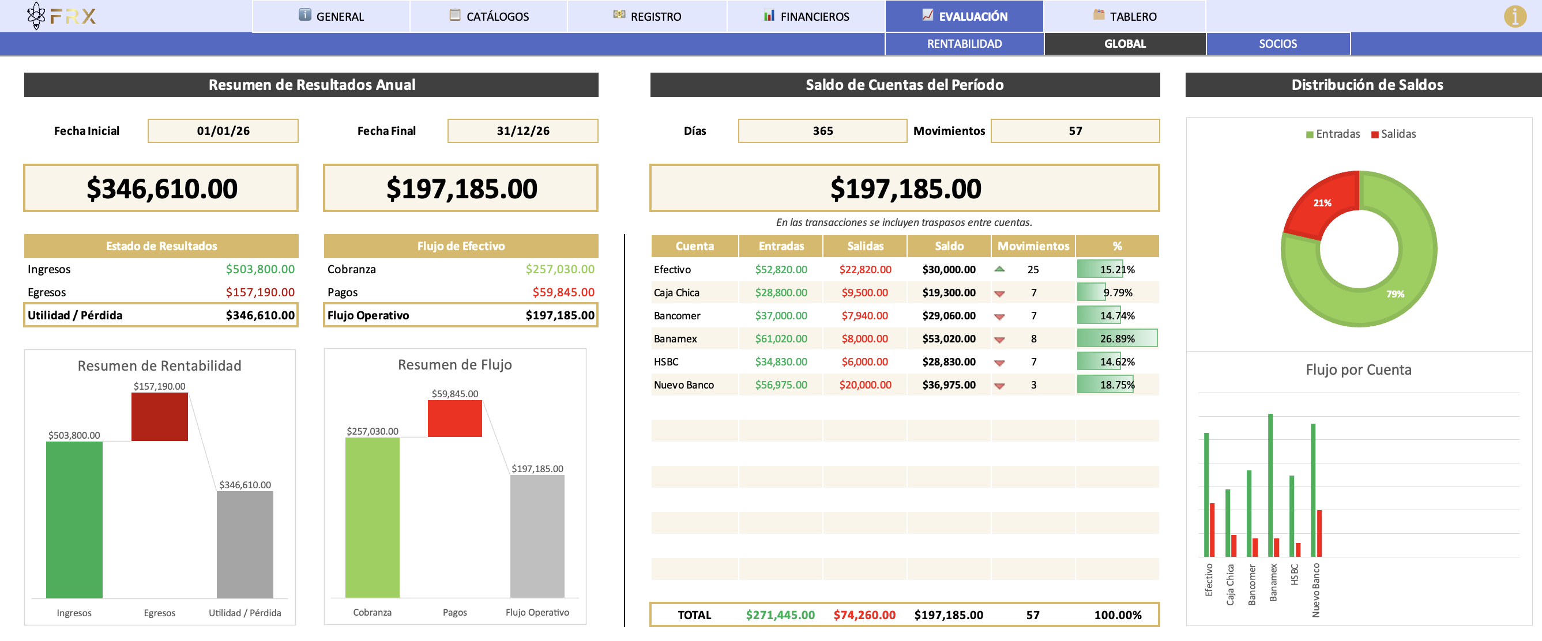Viewport: 1542px width, 641px height.
Task: Click the Nuevo Banco account row name
Action: tap(683, 385)
